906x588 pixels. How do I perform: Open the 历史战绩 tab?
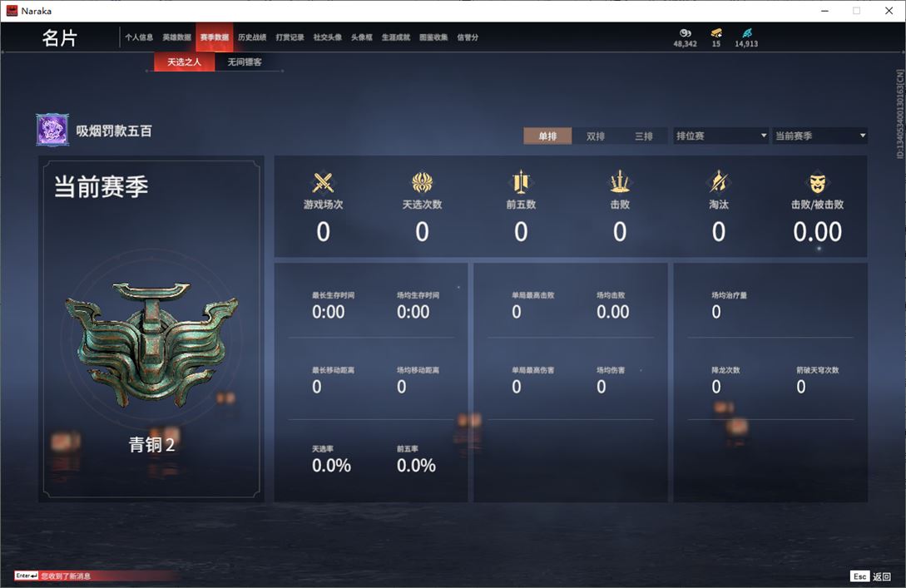pos(252,37)
